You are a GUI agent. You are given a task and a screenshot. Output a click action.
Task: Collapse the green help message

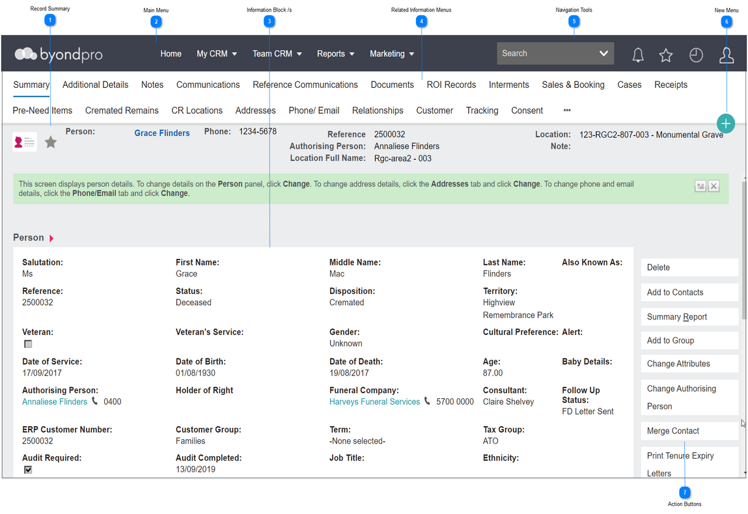tap(700, 186)
